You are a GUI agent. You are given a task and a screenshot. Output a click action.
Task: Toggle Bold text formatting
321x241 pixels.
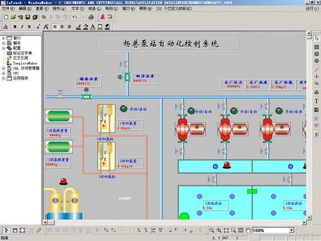coord(15,27)
